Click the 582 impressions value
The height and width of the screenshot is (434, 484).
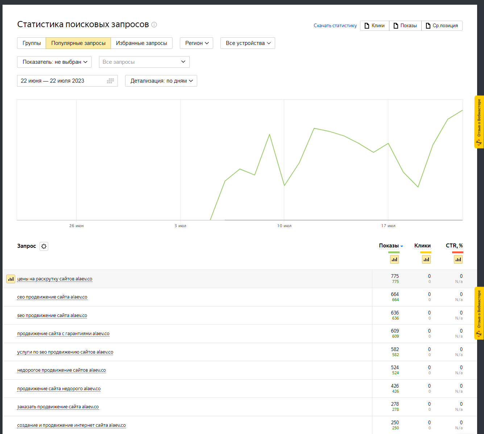395,349
